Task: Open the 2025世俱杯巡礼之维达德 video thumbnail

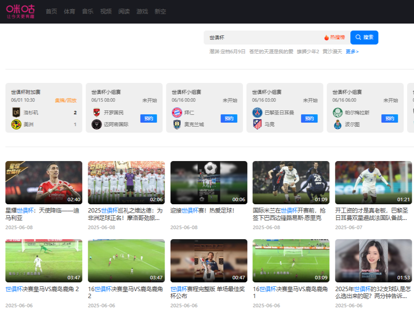Action: [126, 182]
